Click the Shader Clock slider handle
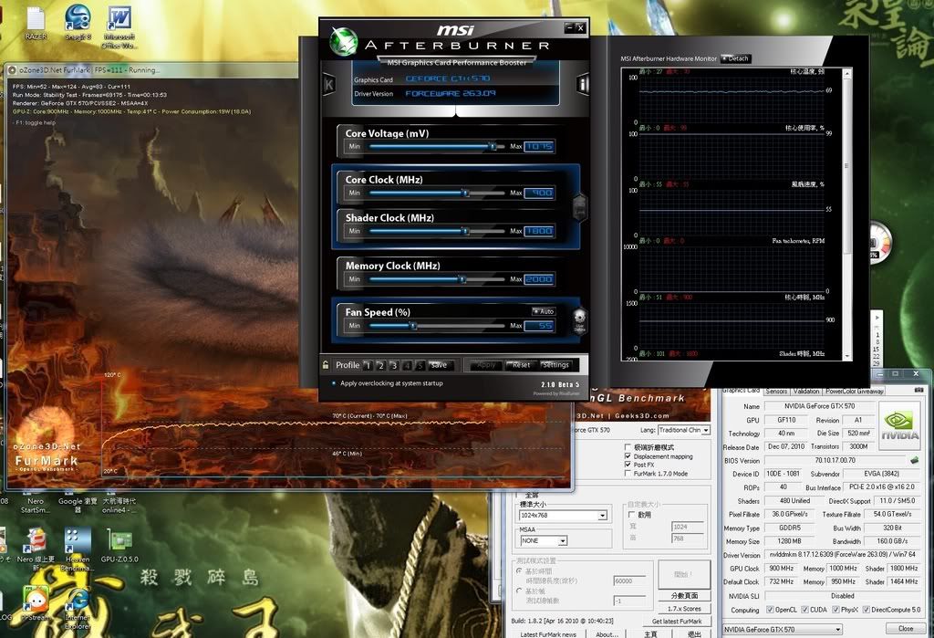 tap(466, 231)
